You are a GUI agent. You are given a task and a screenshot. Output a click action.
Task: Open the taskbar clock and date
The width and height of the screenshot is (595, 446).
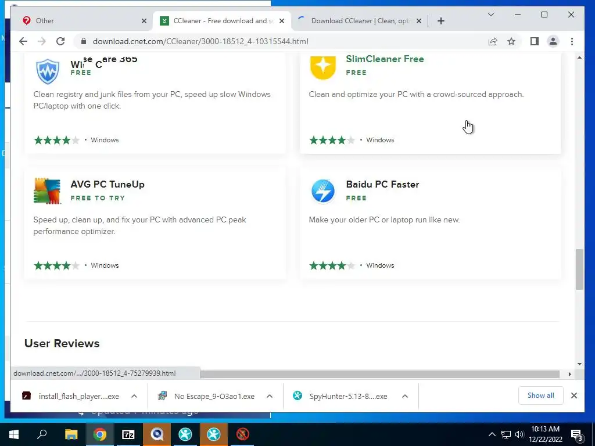point(545,434)
